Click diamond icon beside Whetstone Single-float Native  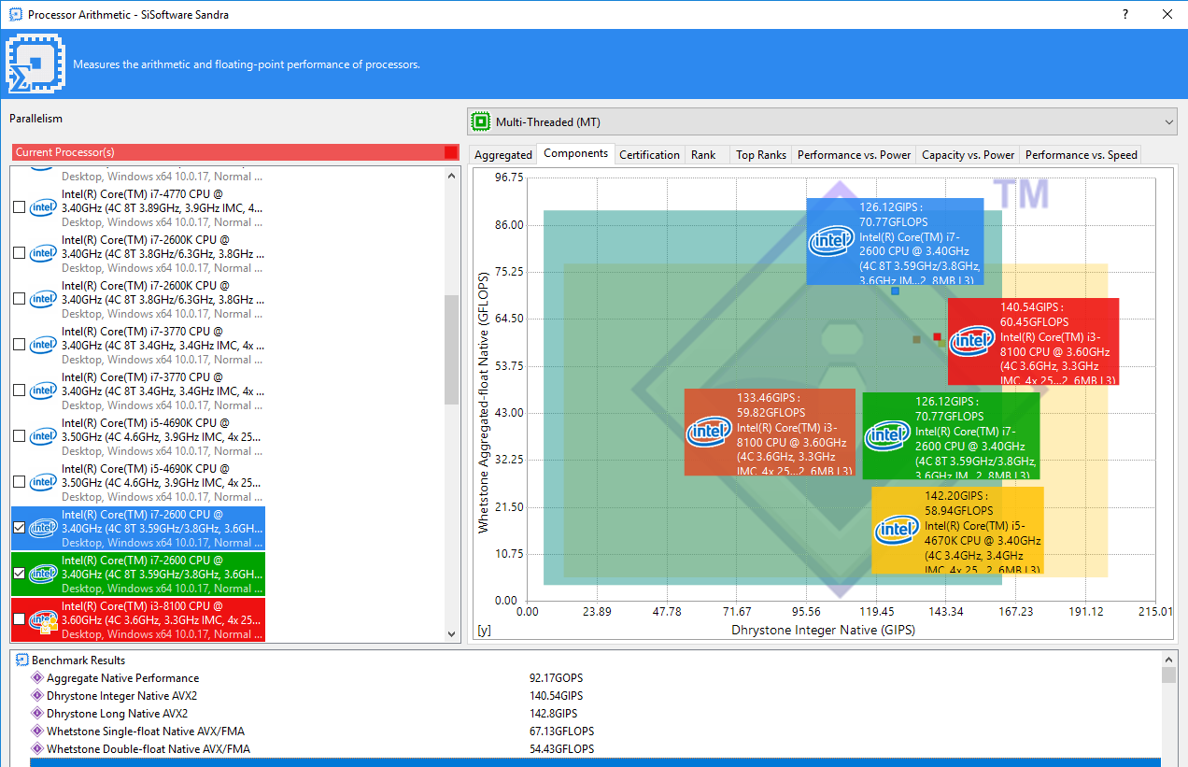[x=37, y=731]
